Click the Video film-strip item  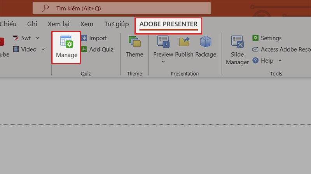pyautogui.click(x=25, y=49)
